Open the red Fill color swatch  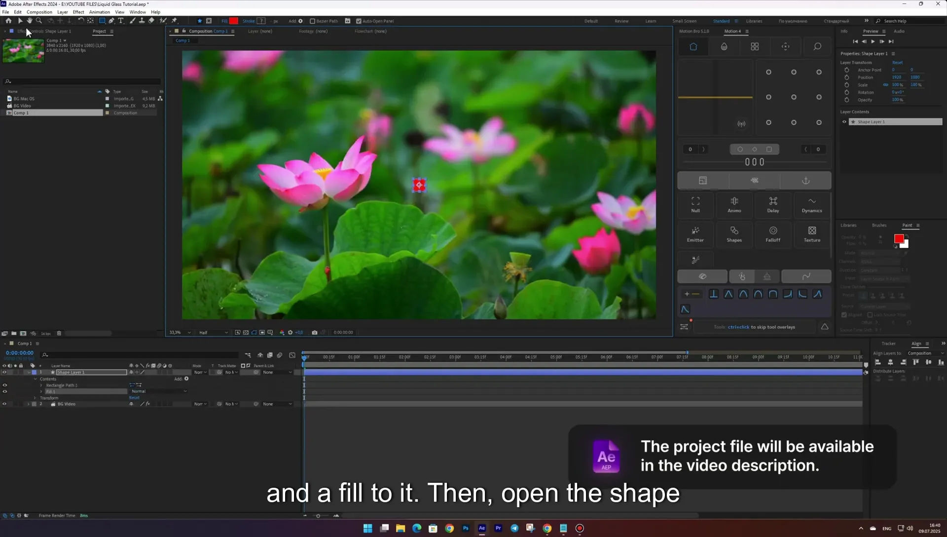click(x=233, y=21)
